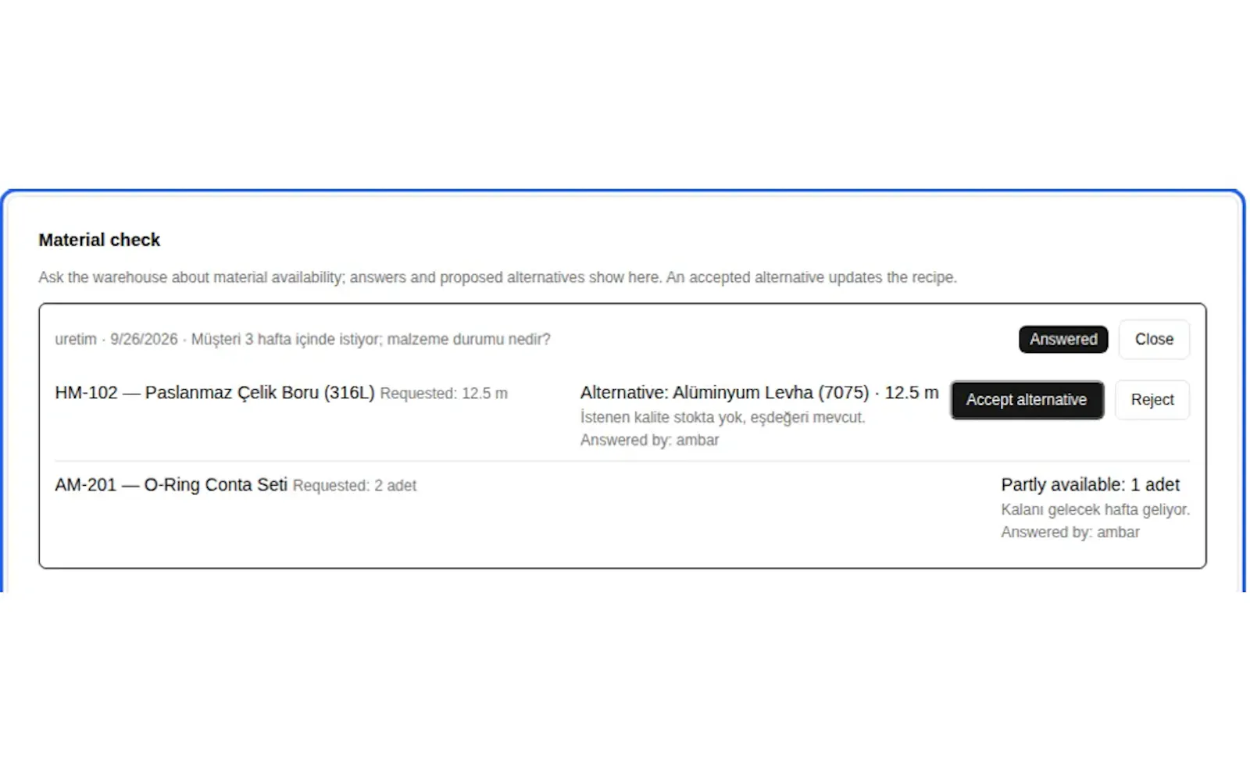1250x781 pixels.
Task: Click the Accept alternative button
Action: pyautogui.click(x=1027, y=400)
